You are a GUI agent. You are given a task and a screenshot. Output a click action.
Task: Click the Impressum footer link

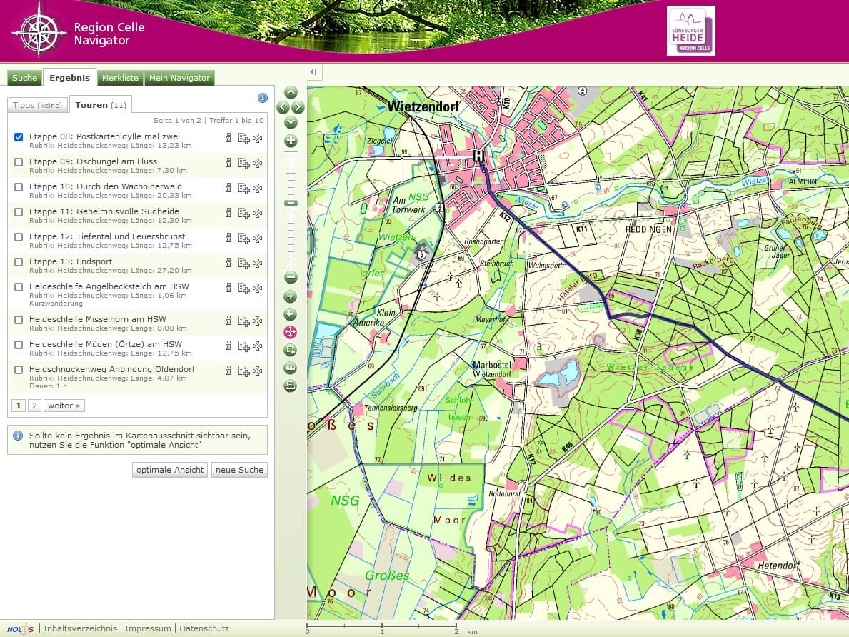148,628
